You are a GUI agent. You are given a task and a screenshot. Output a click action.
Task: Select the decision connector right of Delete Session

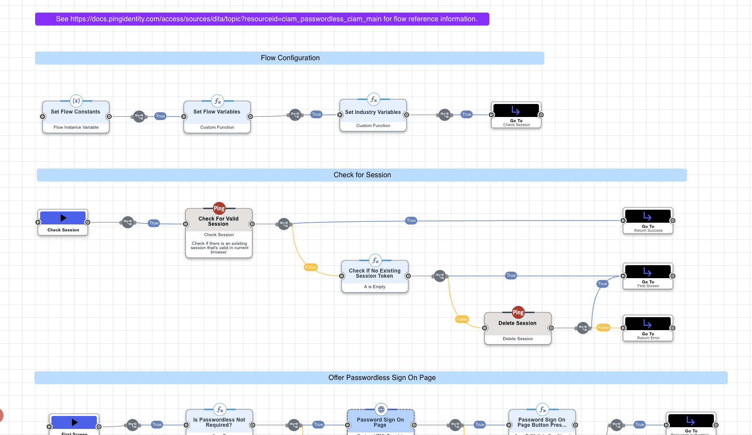click(583, 328)
